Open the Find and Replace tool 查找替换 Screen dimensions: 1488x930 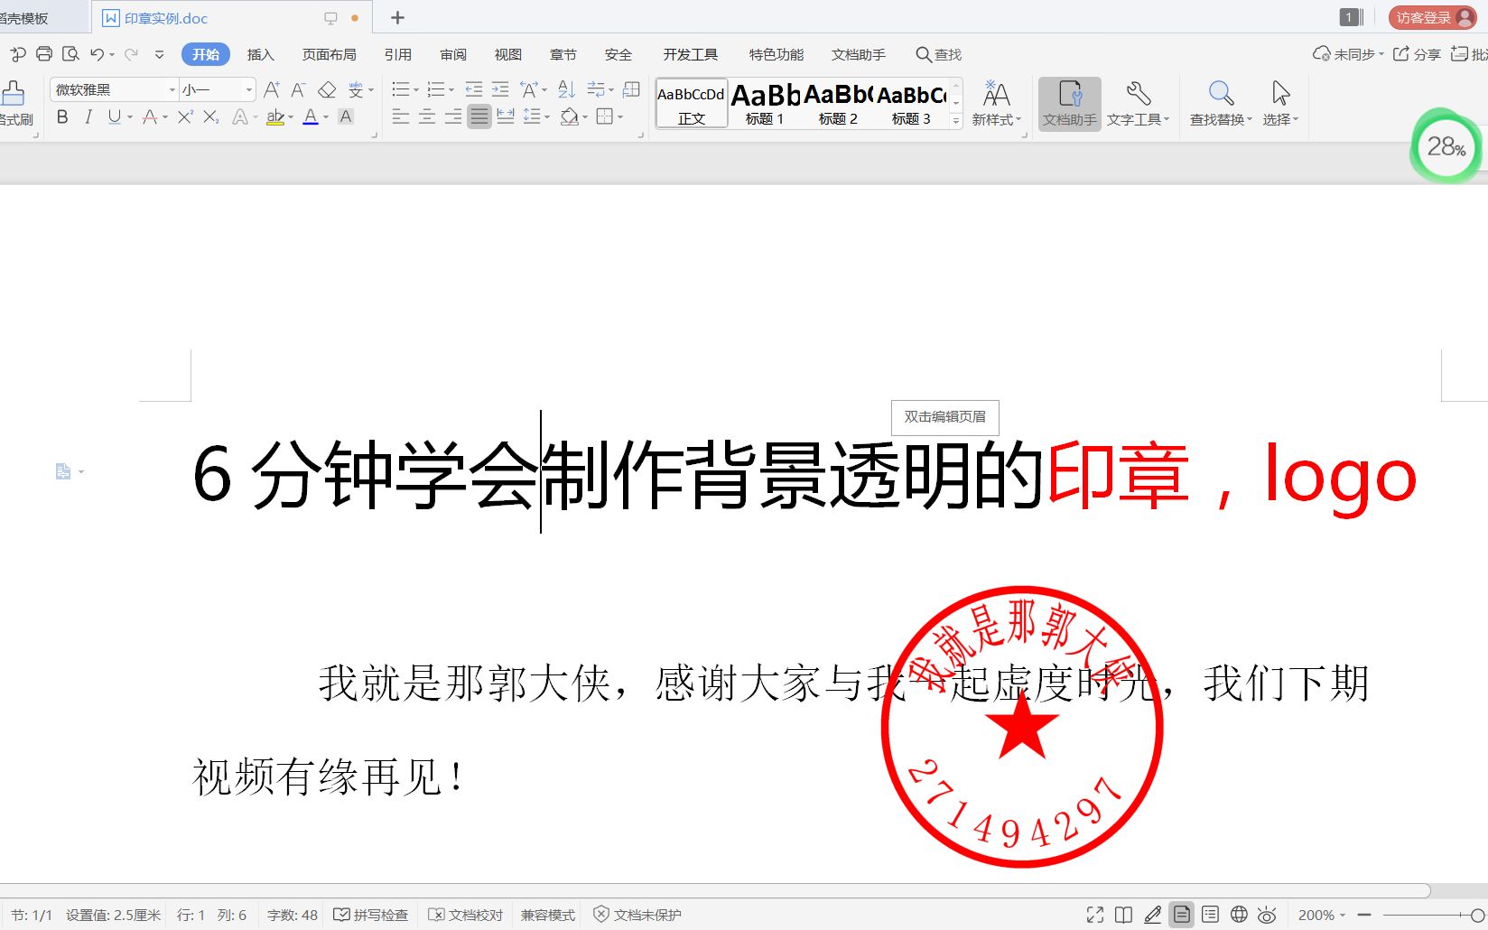[1221, 102]
